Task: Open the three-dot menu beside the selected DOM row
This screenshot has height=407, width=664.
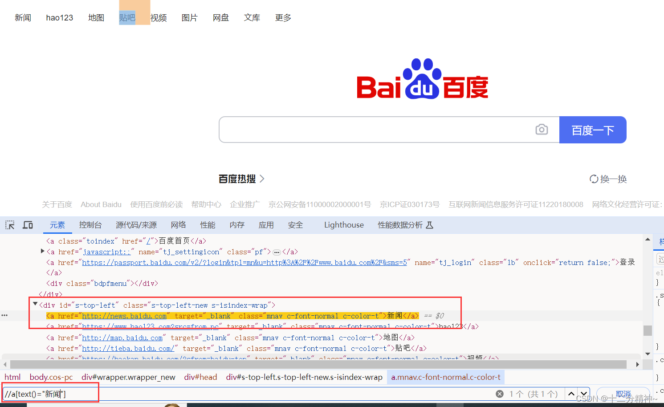Action: pos(4,315)
